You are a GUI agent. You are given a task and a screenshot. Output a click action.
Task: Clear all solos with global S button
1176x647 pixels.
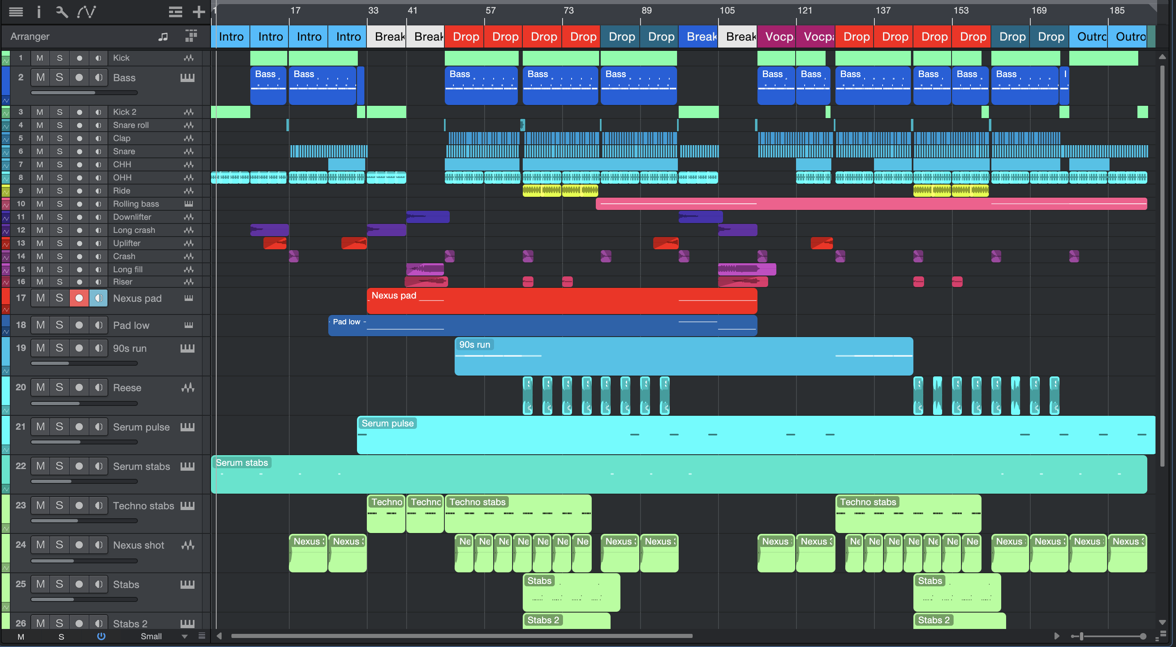[x=61, y=636]
